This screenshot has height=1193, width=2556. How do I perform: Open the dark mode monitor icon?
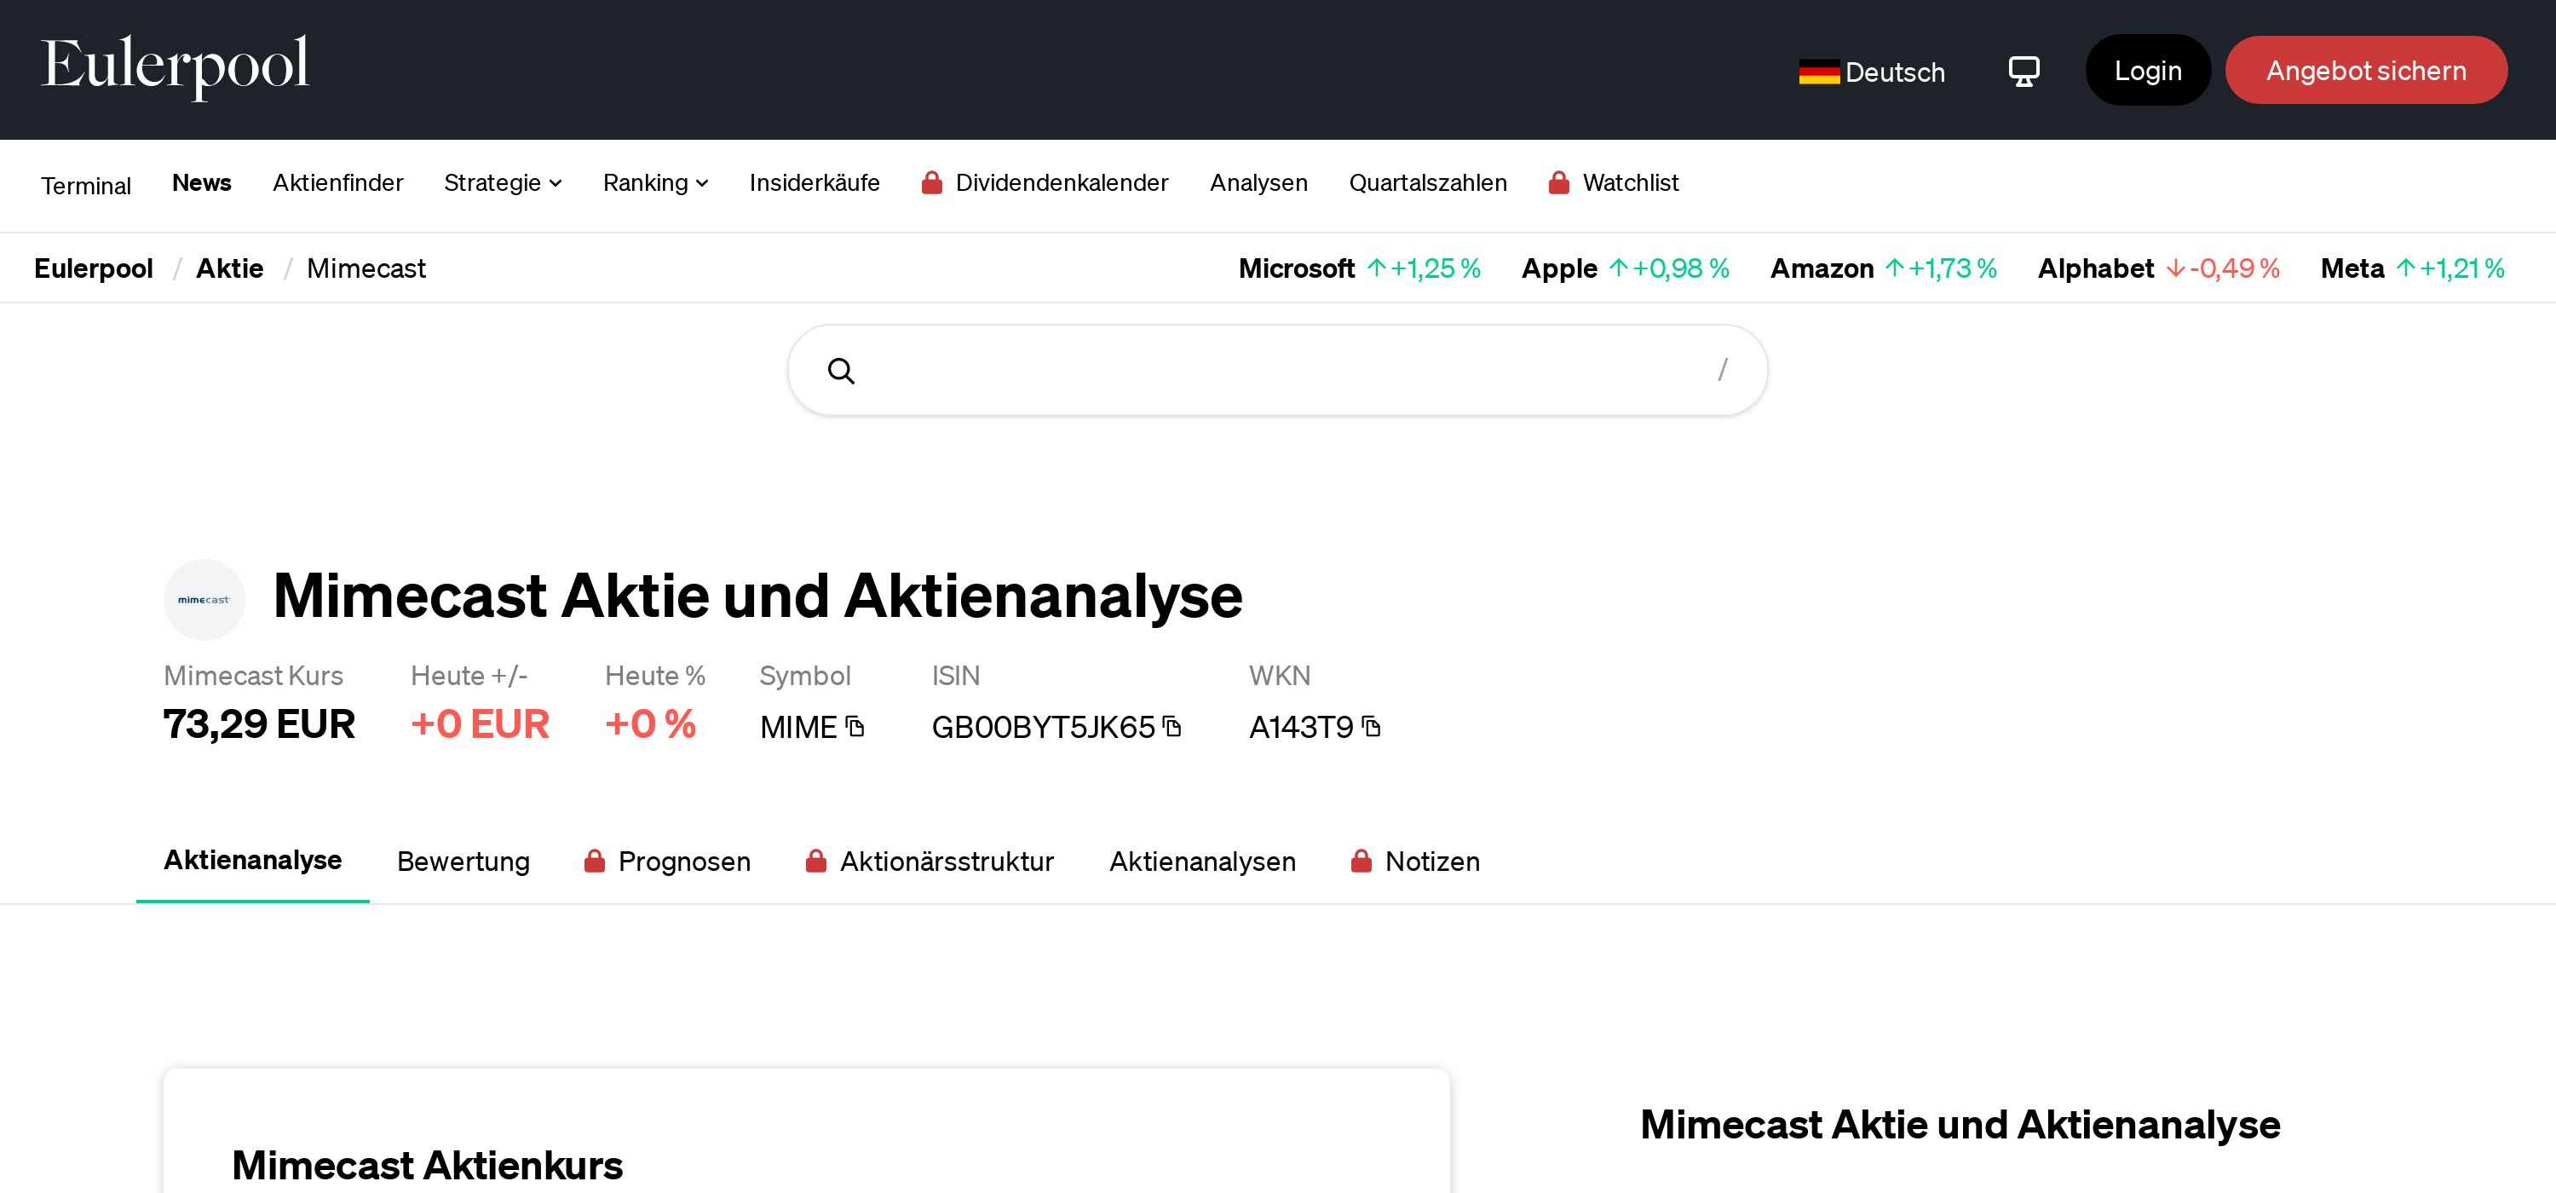2024,71
